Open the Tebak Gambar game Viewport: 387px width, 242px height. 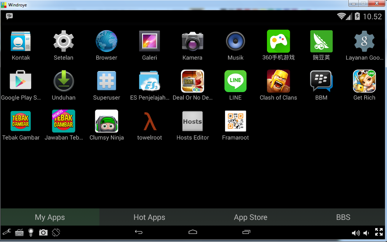point(21,121)
